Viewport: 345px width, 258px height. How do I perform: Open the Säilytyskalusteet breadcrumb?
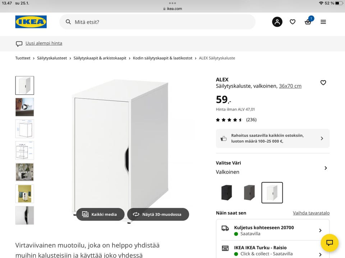coord(52,58)
